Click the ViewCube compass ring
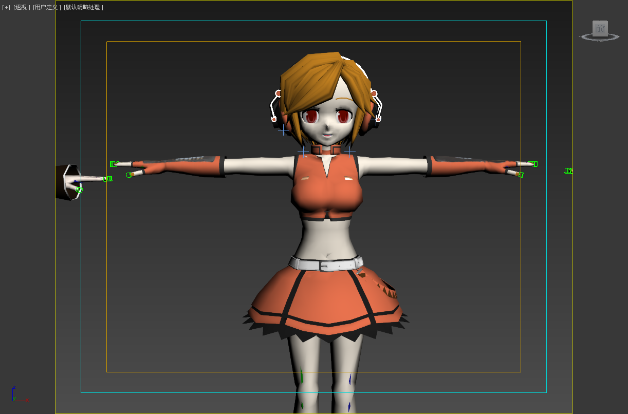Viewport: 628px width, 414px height. tap(600, 39)
